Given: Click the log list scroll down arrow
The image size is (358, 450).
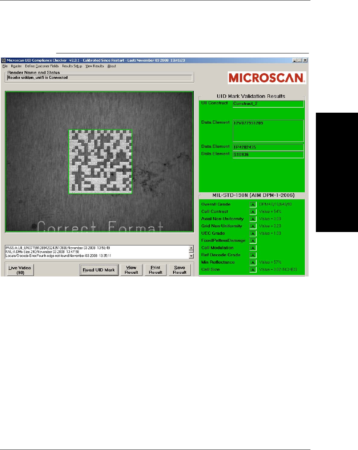Looking at the screenshot, I should tap(191, 256).
